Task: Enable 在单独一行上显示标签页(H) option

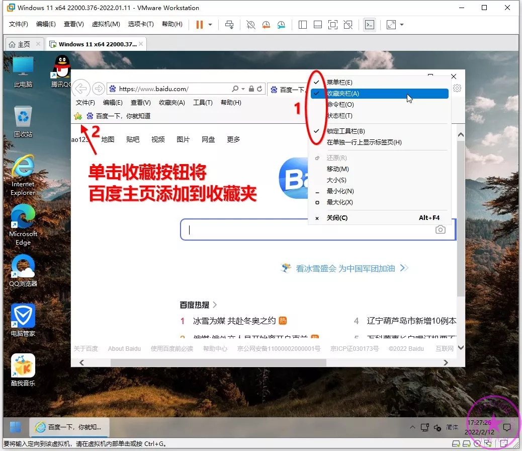Action: coord(380,142)
